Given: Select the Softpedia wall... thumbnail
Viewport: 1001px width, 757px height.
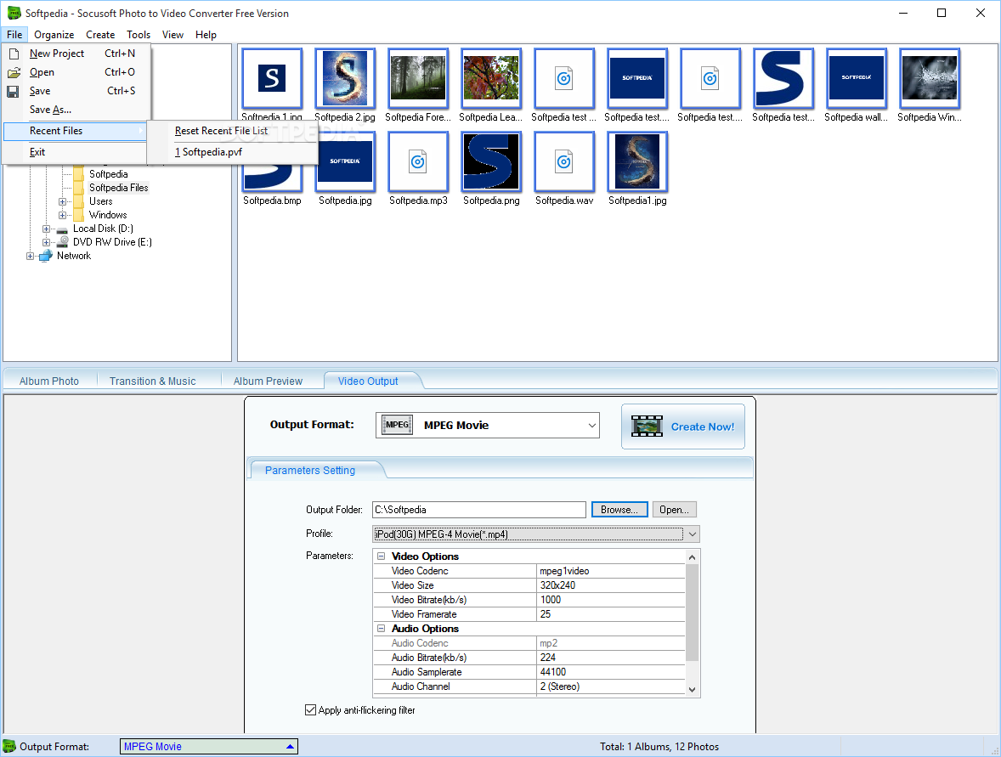Looking at the screenshot, I should [856, 78].
